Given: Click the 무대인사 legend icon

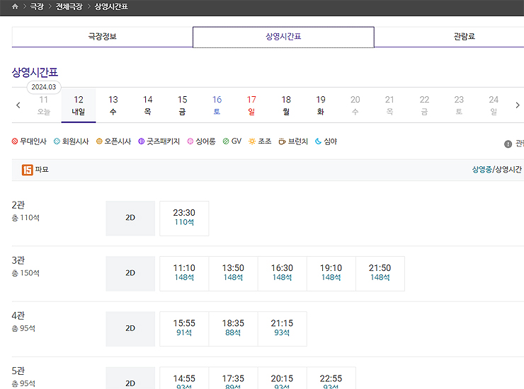Looking at the screenshot, I should click(15, 141).
